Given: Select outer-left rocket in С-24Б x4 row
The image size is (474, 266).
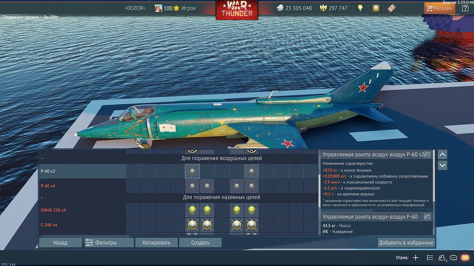Looking at the screenshot, I should click(192, 225).
